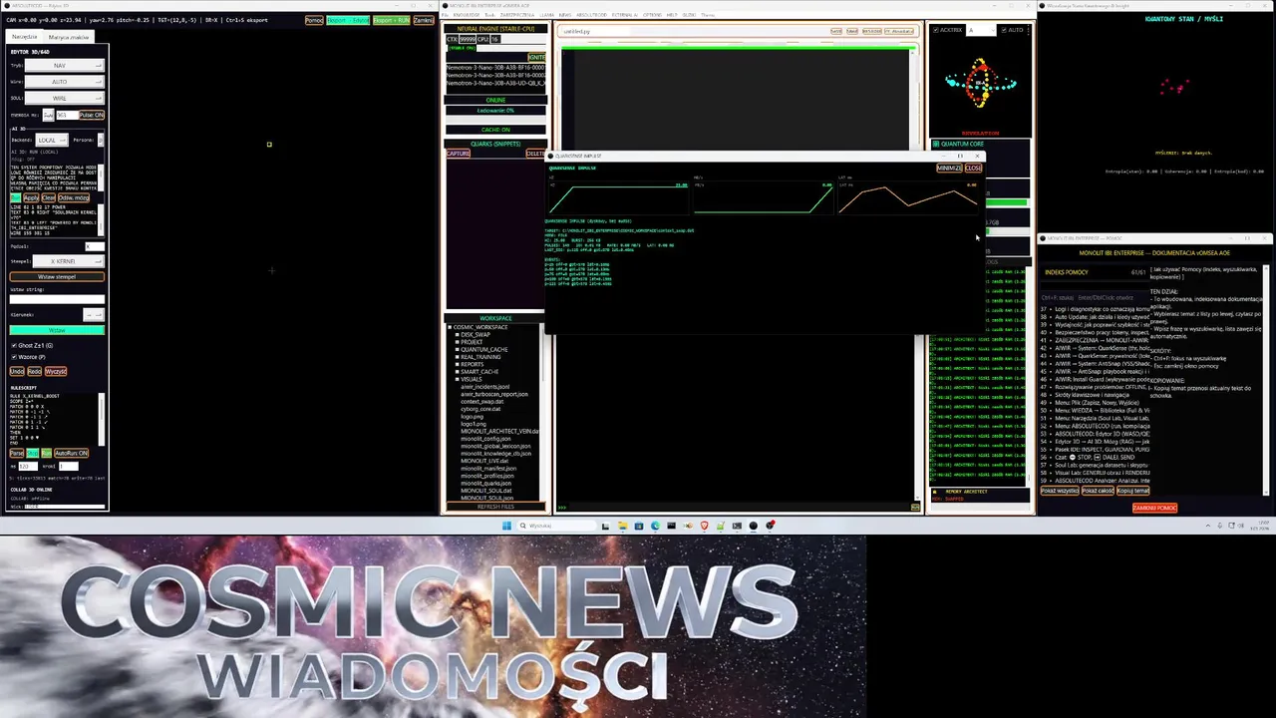Screen dimensions: 1276x718
Task: Click the Wyczyść button
Action: (56, 371)
